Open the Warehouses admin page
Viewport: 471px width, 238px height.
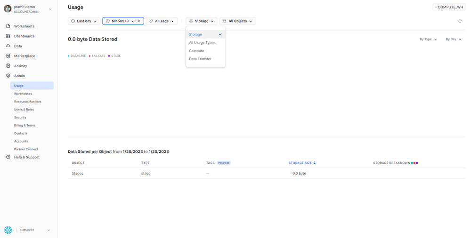click(x=23, y=94)
